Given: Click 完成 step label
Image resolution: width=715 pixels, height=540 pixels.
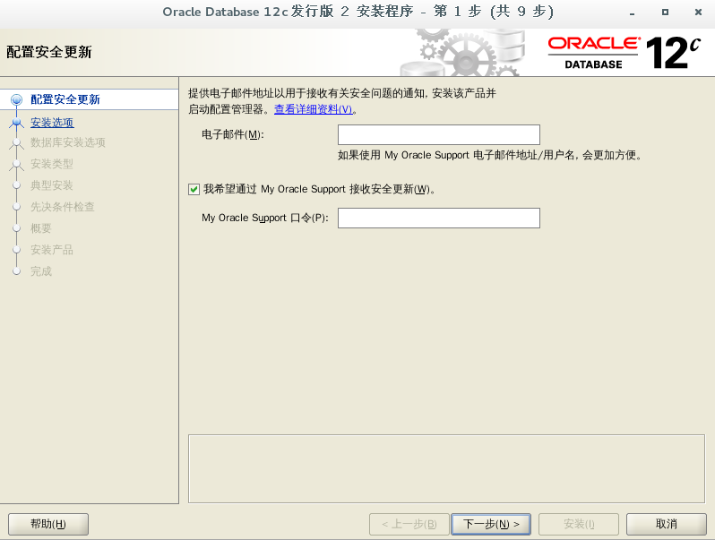Looking at the screenshot, I should [x=41, y=271].
